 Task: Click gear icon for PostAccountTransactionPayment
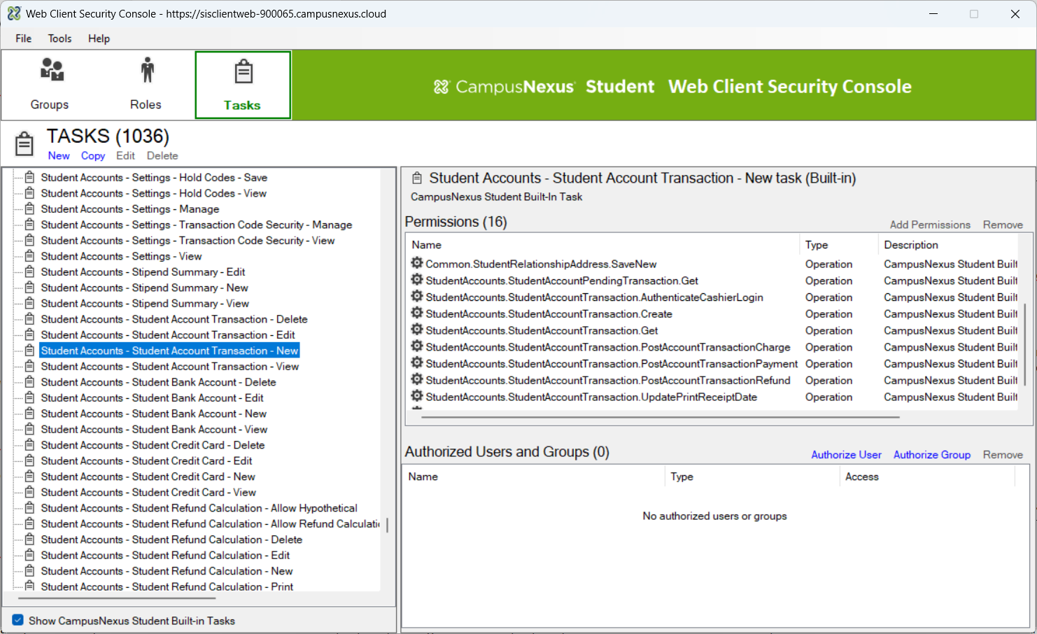point(417,363)
